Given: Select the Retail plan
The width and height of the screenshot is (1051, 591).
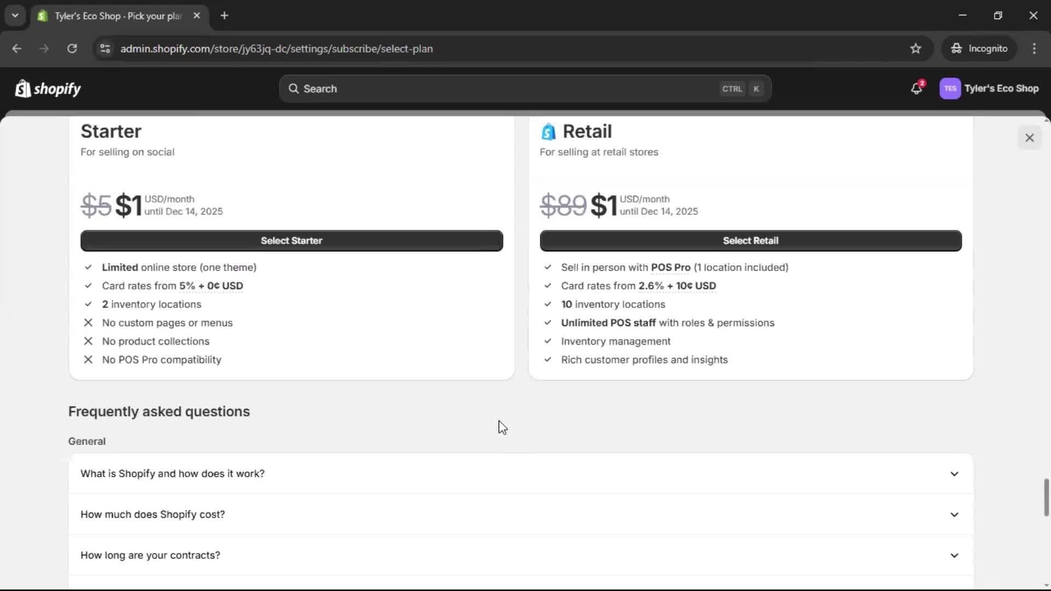Looking at the screenshot, I should click(x=750, y=241).
